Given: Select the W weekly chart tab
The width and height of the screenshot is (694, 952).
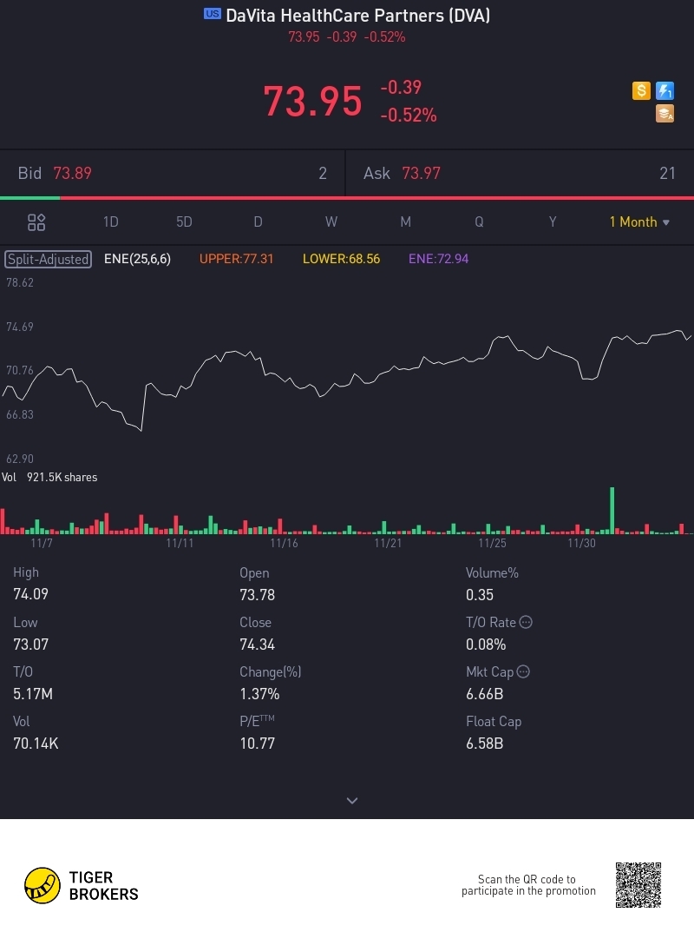Looking at the screenshot, I should pyautogui.click(x=331, y=222).
